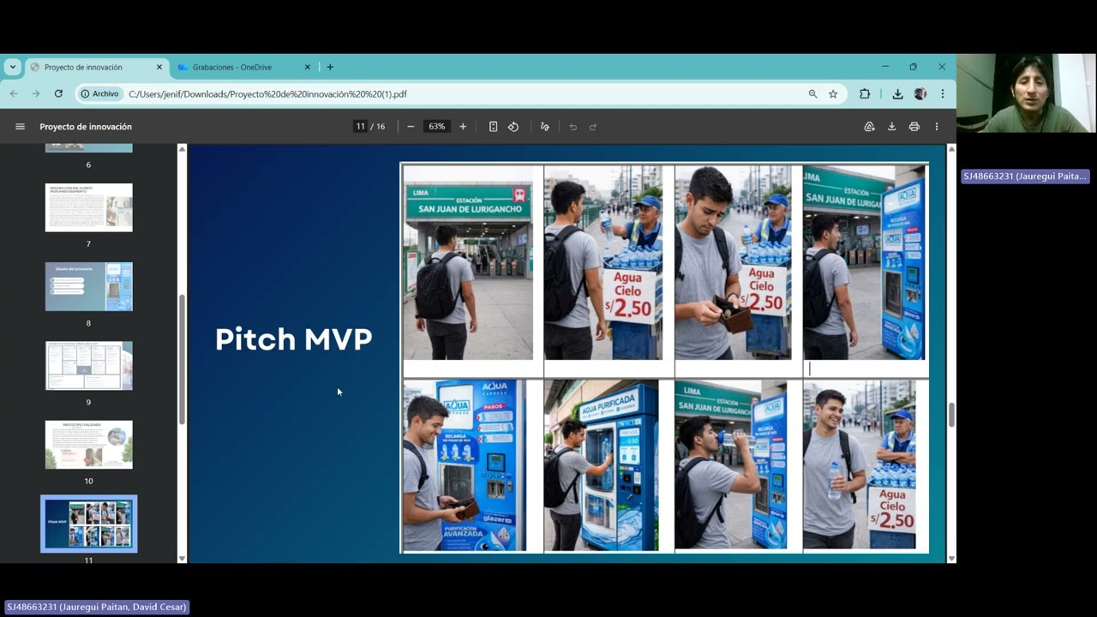Toggle the PDF sidebar hamburger menu
This screenshot has width=1097, height=617.
[x=20, y=127]
